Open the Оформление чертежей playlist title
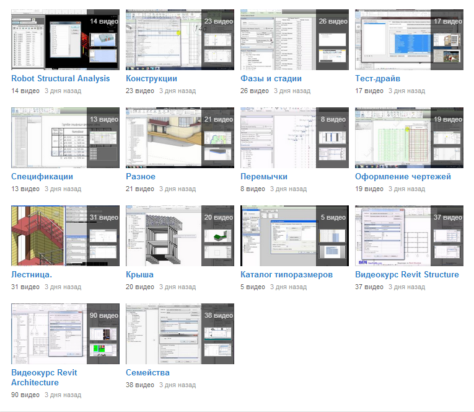 coord(403,176)
